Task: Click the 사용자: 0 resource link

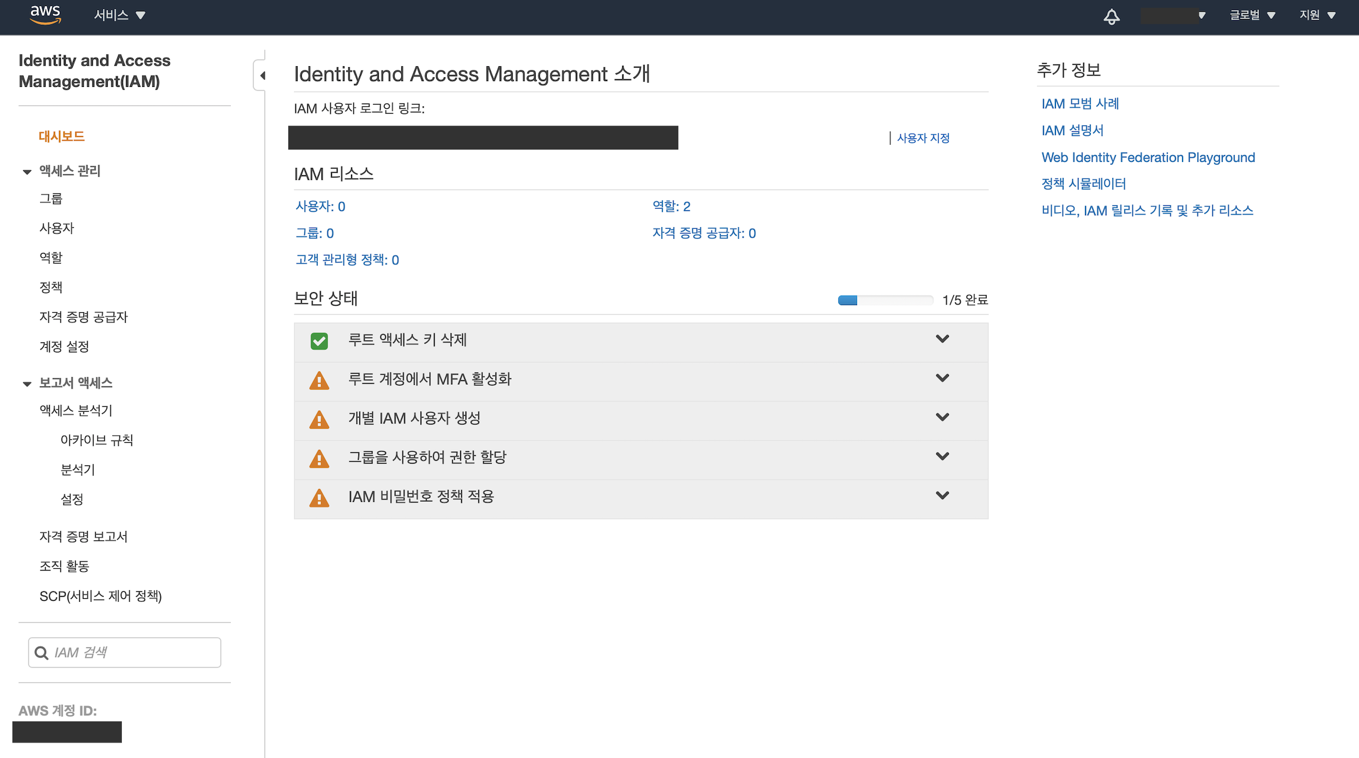Action: (320, 206)
